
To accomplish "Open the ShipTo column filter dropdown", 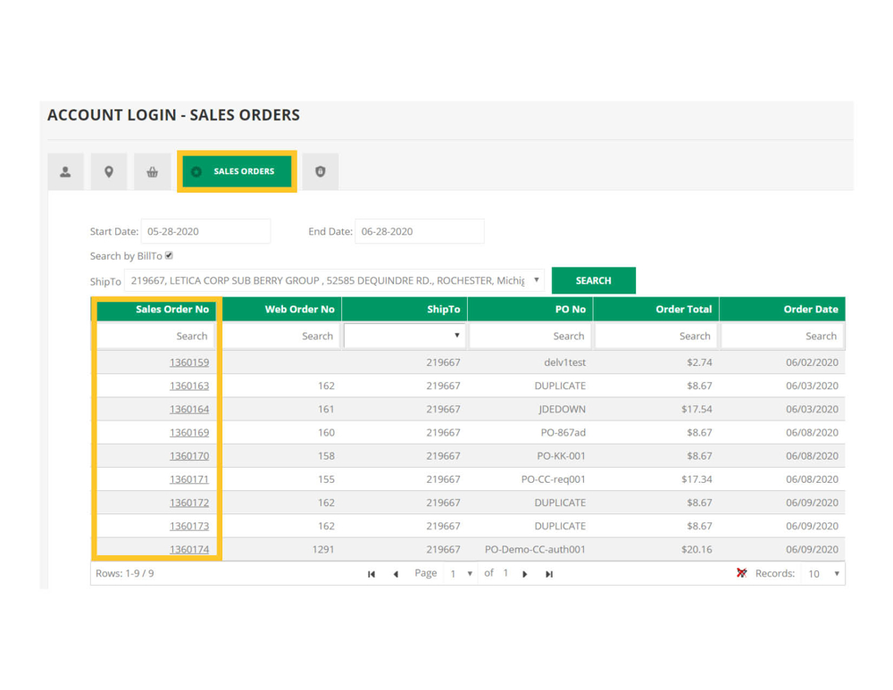I will (405, 336).
